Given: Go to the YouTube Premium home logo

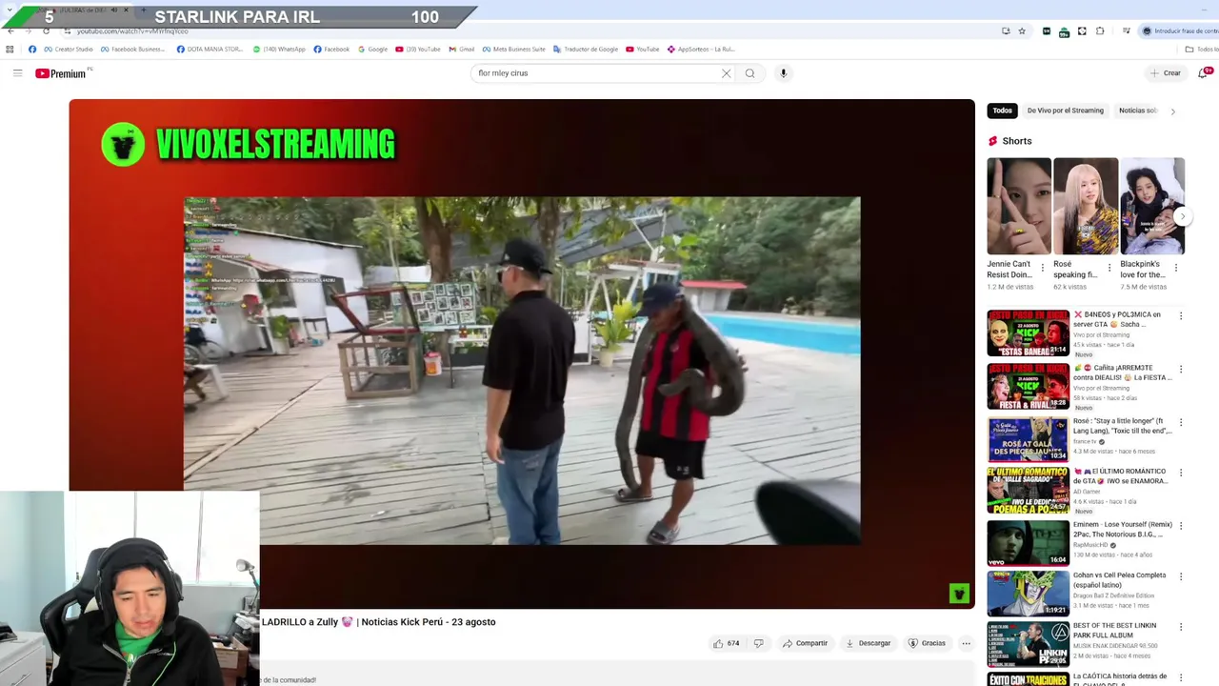Looking at the screenshot, I should pos(63,73).
